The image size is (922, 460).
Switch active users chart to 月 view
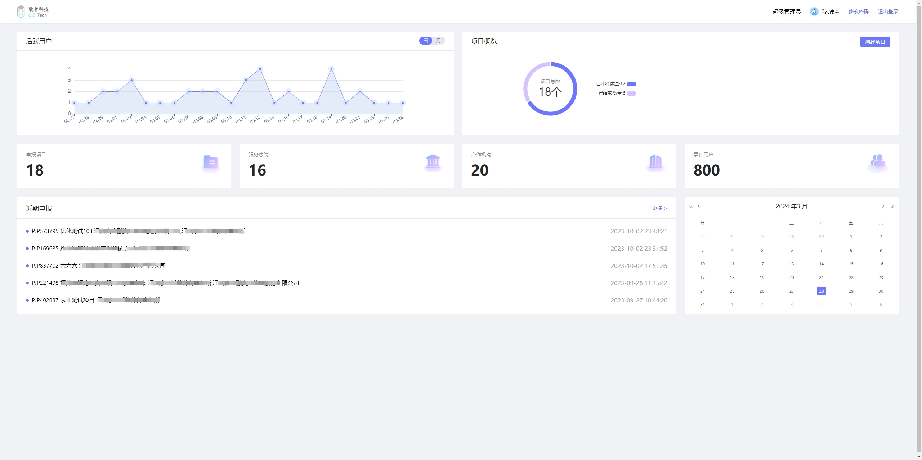tap(438, 41)
